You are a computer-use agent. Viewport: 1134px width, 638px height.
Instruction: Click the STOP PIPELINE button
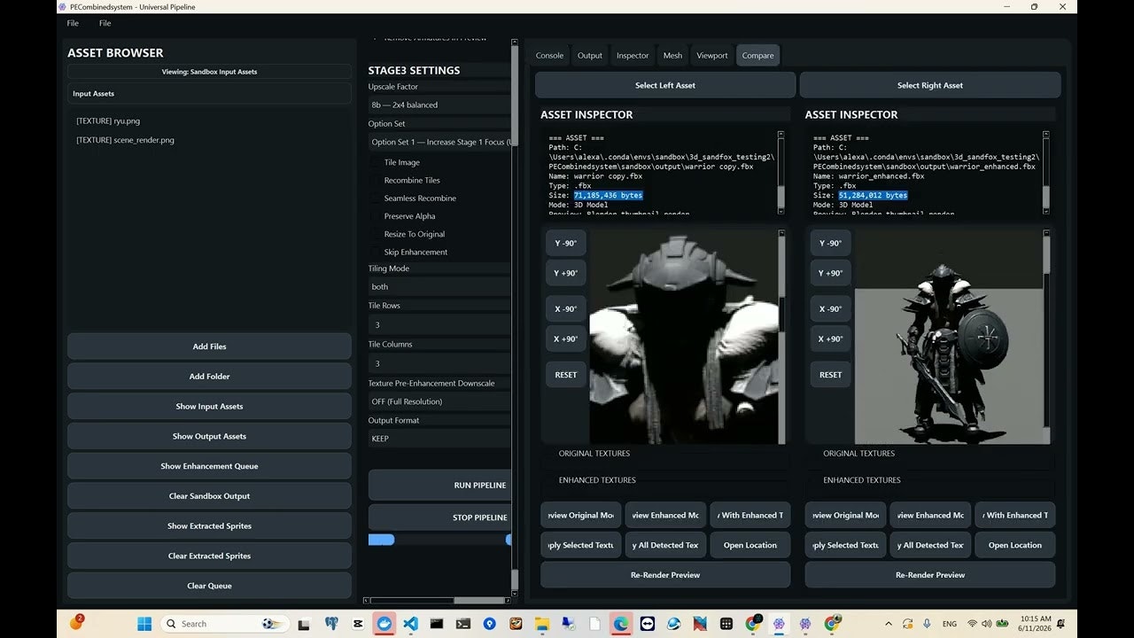click(439, 517)
